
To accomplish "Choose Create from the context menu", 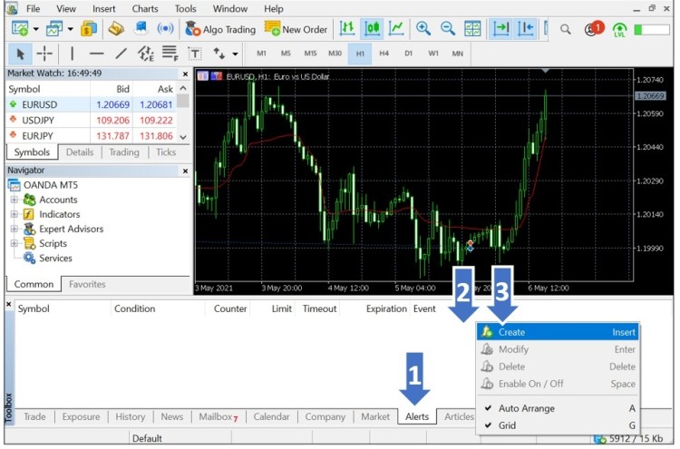I will click(x=511, y=332).
